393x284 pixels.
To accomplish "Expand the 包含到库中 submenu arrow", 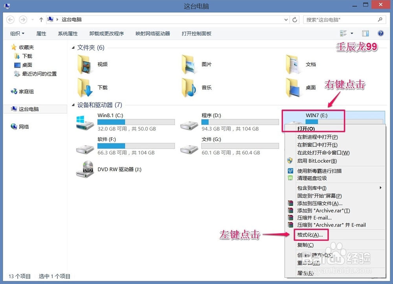I will click(x=380, y=188).
